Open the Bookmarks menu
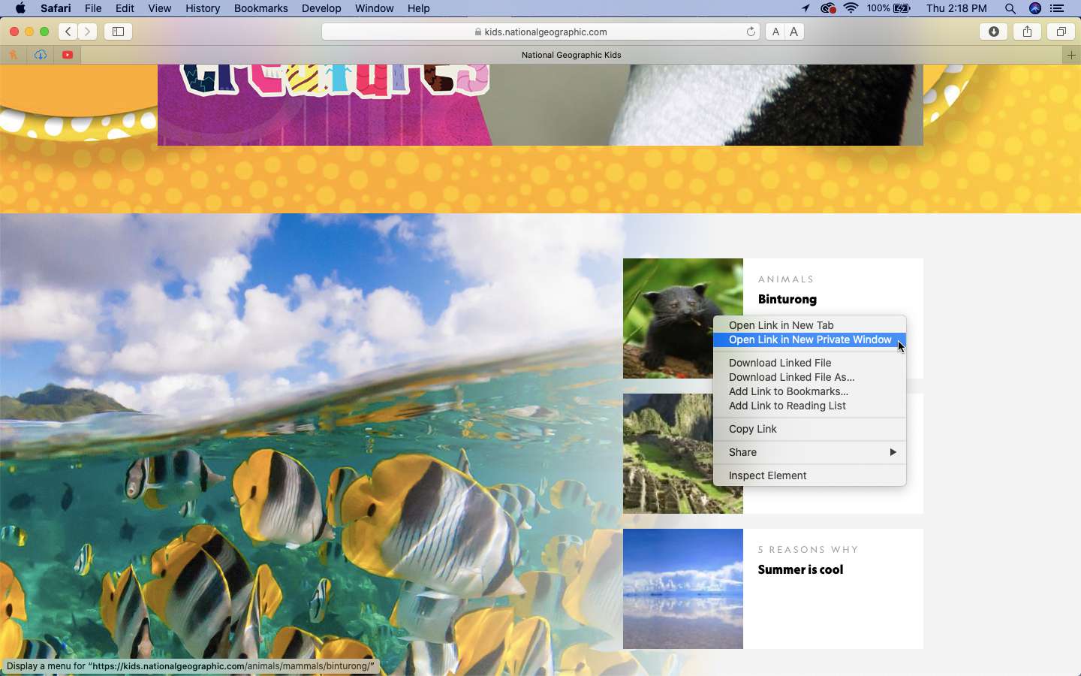The width and height of the screenshot is (1081, 676). (260, 8)
